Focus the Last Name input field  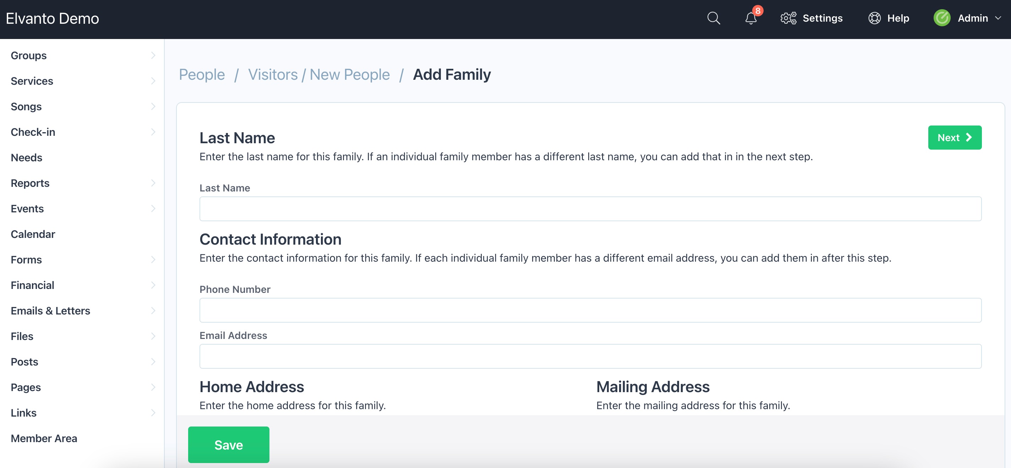(x=590, y=209)
